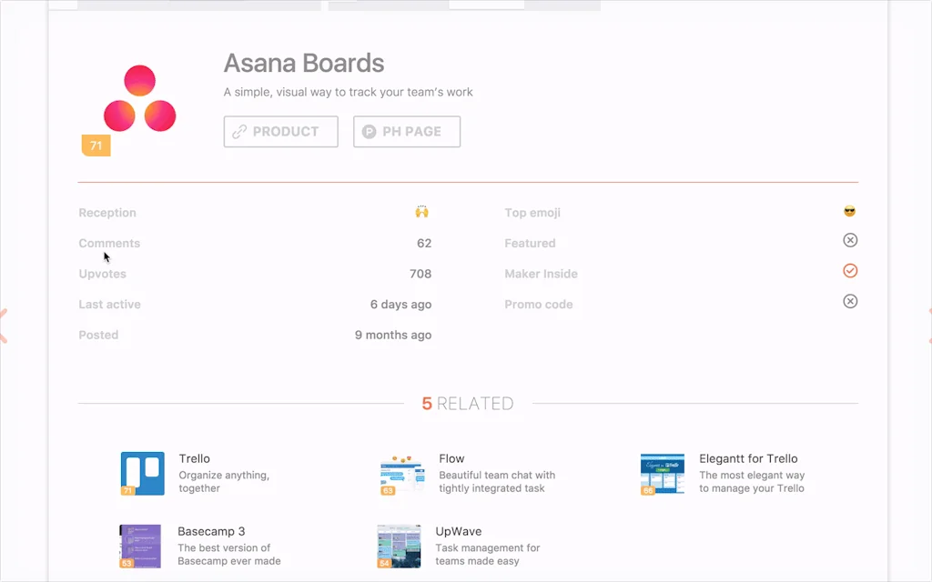This screenshot has width=932, height=582.
Task: Open the Trello related product thumbnail
Action: (143, 473)
